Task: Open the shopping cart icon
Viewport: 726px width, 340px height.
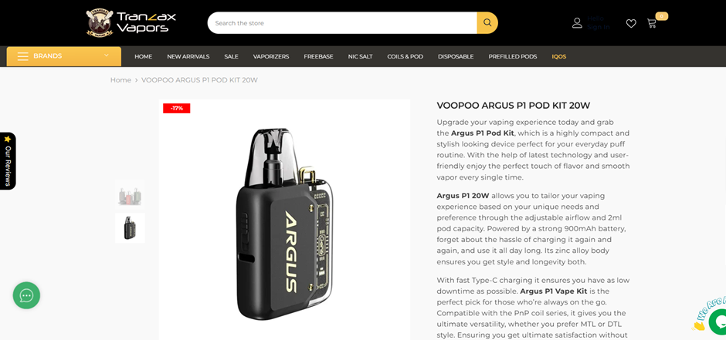Action: 652,23
